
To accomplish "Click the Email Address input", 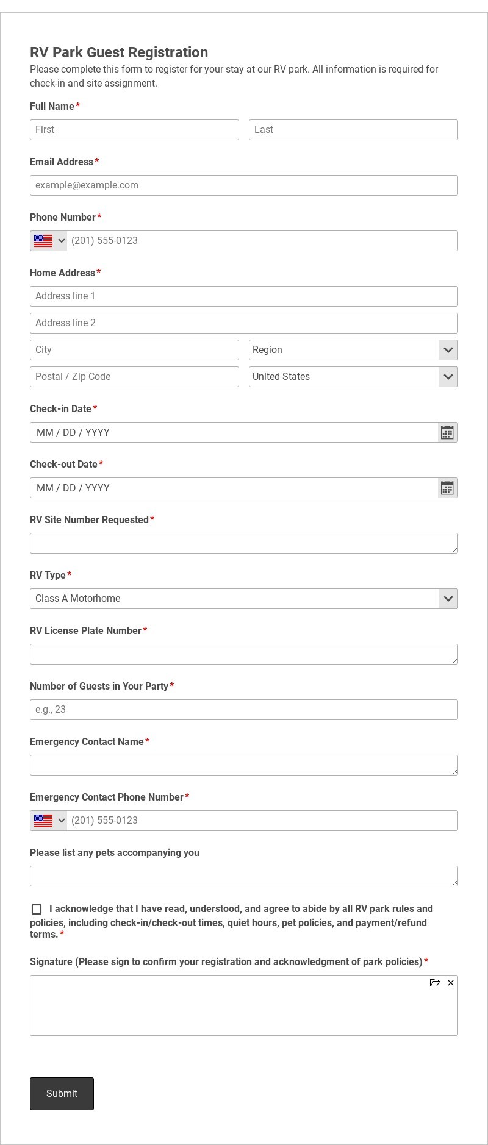I will pyautogui.click(x=244, y=185).
